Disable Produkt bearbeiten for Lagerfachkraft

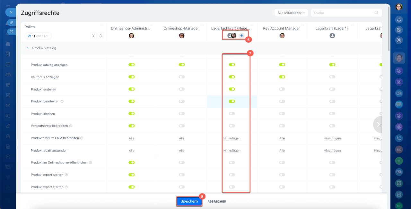tap(232, 101)
